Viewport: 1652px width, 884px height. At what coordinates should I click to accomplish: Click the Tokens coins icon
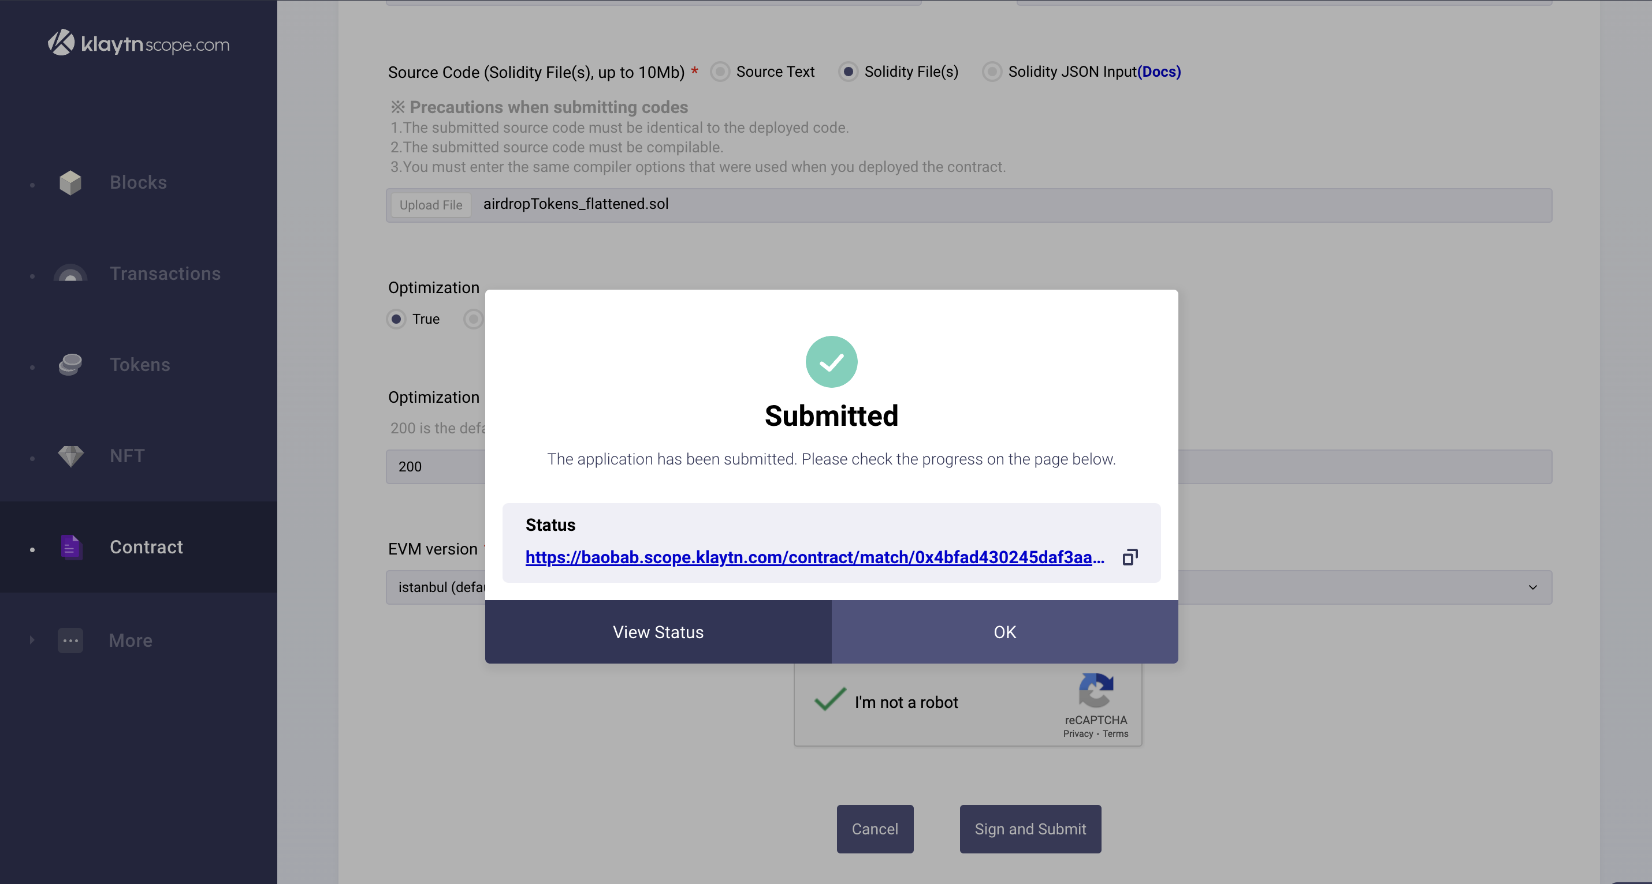70,365
